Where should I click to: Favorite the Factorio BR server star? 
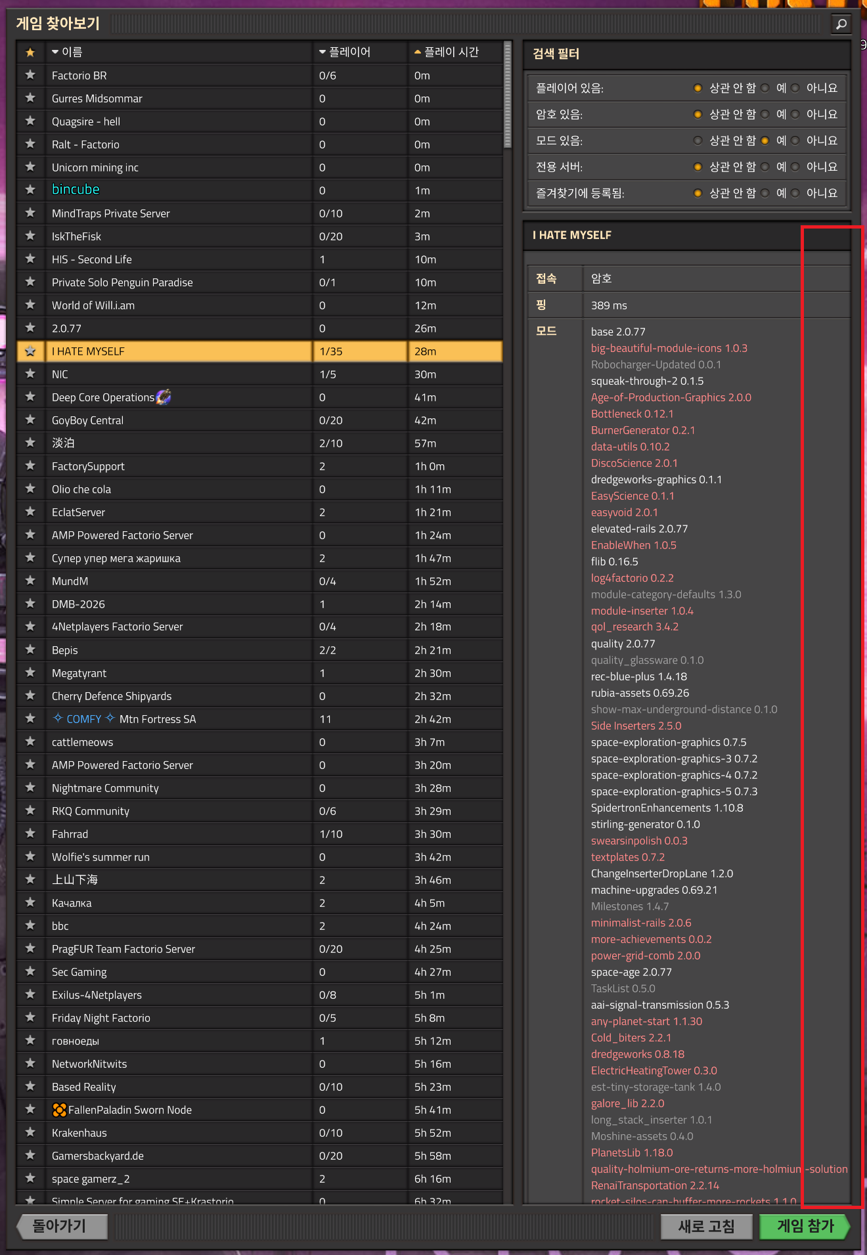point(30,75)
